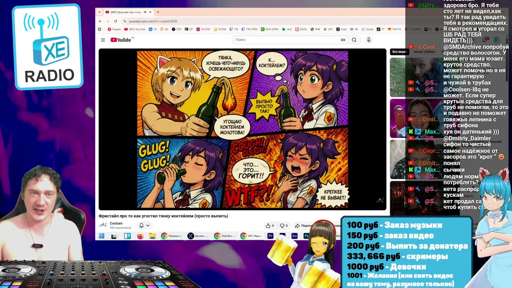This screenshot has width=512, height=288.
Task: Open the Grok bookmark
Action: 341,29
